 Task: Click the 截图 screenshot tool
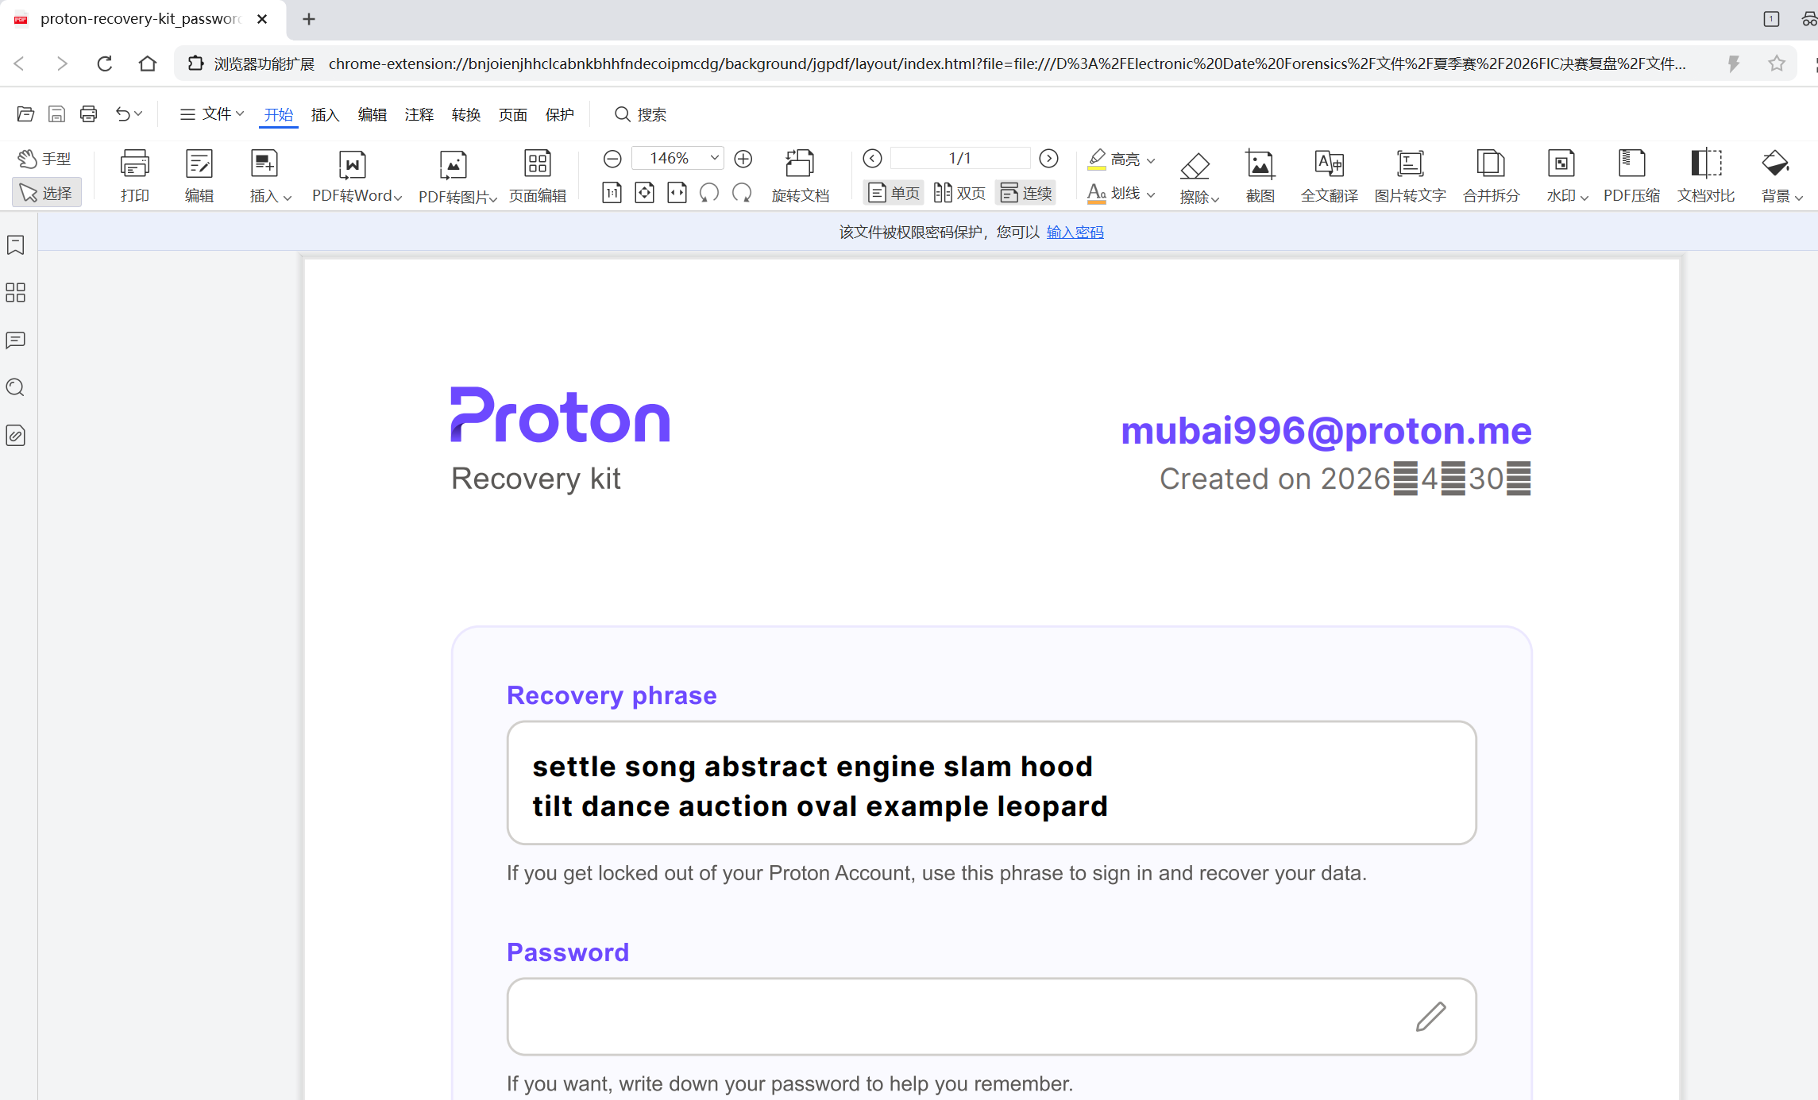click(1260, 176)
